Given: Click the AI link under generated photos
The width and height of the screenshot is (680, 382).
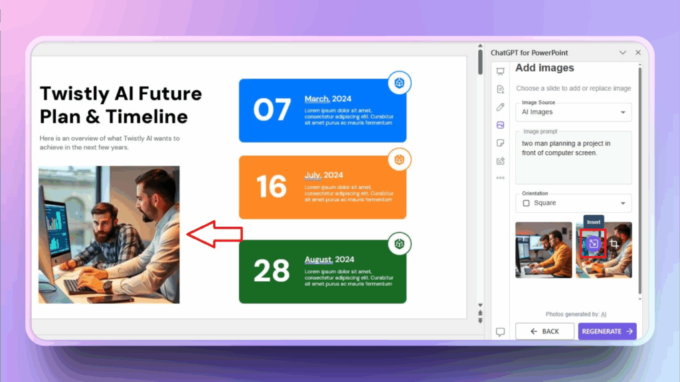Looking at the screenshot, I should [x=604, y=314].
